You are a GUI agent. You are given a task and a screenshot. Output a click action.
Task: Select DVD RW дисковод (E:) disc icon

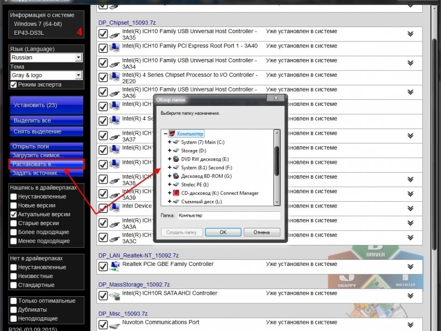176,159
